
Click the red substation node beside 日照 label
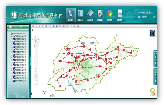point(99,77)
